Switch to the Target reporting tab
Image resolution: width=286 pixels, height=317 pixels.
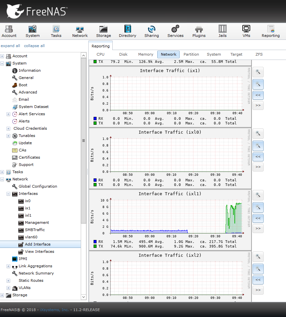(x=236, y=54)
